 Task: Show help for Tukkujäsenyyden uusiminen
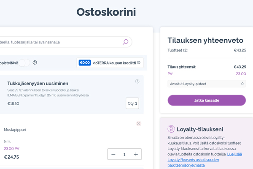(137, 82)
